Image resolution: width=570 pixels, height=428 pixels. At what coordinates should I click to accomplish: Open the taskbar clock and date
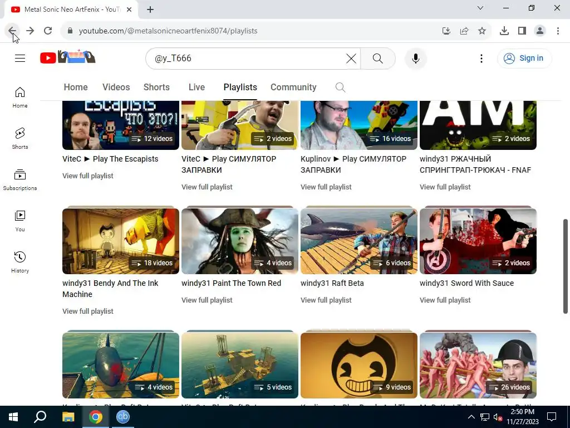(523, 417)
